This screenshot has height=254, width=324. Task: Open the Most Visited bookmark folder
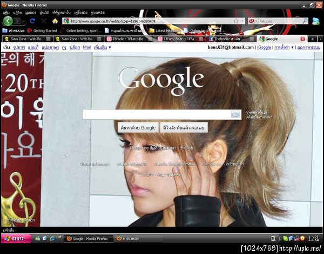(x=13, y=31)
